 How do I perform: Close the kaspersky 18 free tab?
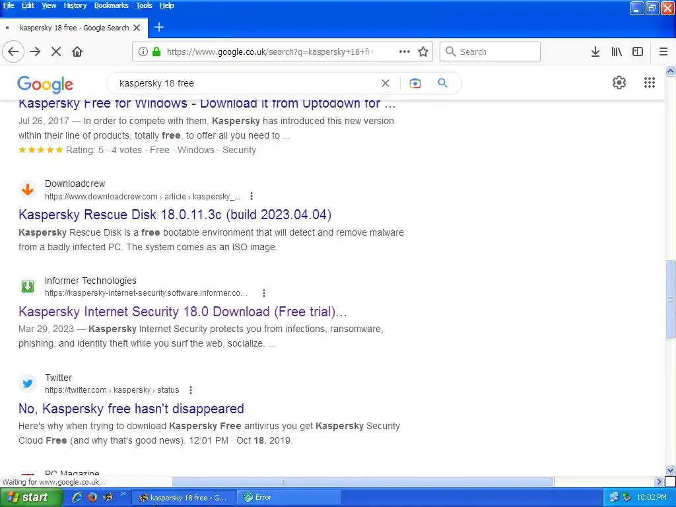click(137, 28)
